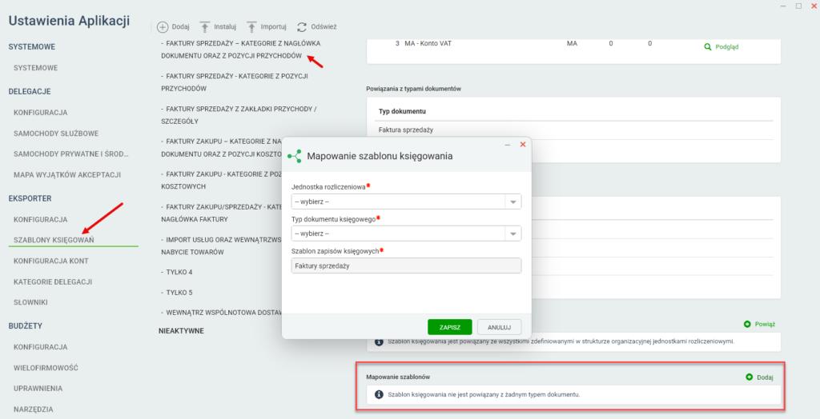Click the Importuj upload arrow icon
This screenshot has width=820, height=419.
tap(251, 26)
